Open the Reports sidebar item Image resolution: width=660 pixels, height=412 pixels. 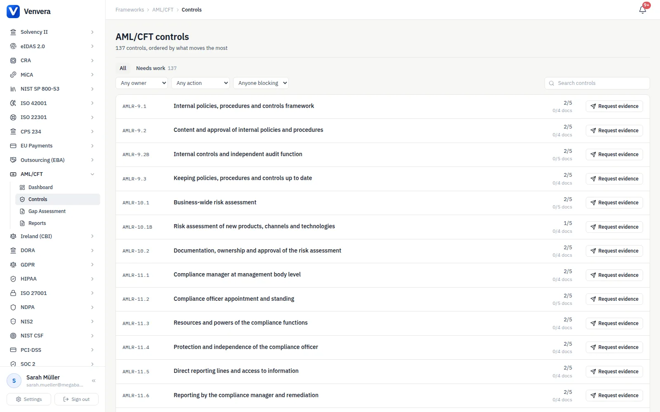58,223
